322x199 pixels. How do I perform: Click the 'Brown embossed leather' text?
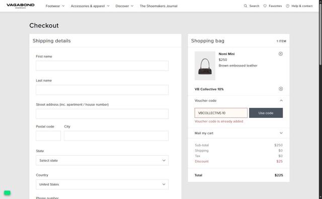tap(238, 65)
